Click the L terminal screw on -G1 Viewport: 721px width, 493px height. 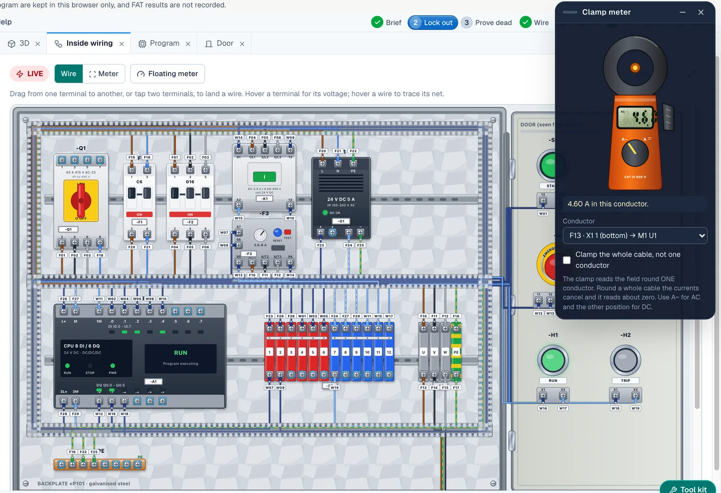pyautogui.click(x=323, y=164)
